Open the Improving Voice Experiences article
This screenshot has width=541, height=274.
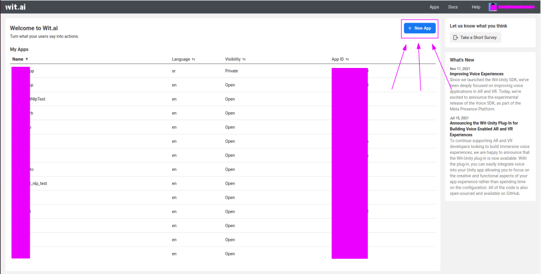coord(477,74)
